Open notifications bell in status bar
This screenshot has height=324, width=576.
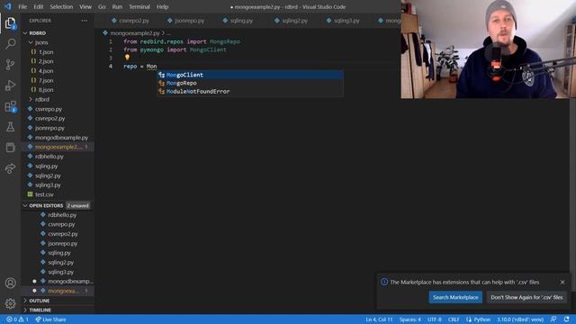566,319
